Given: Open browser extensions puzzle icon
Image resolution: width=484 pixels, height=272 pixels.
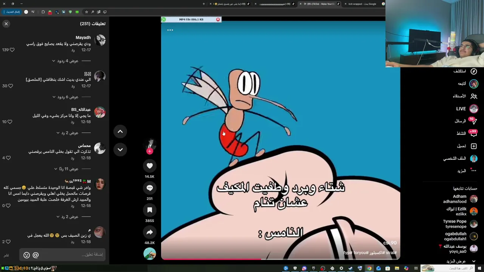Looking at the screenshot, I should 43,12.
